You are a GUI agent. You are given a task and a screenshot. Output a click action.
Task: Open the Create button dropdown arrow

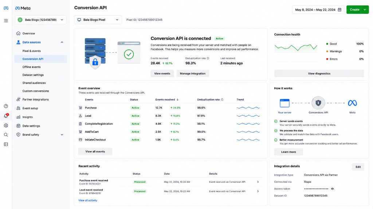coord(365,10)
